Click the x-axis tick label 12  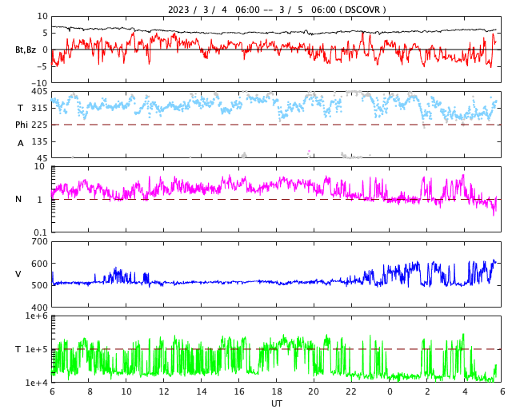point(164,392)
